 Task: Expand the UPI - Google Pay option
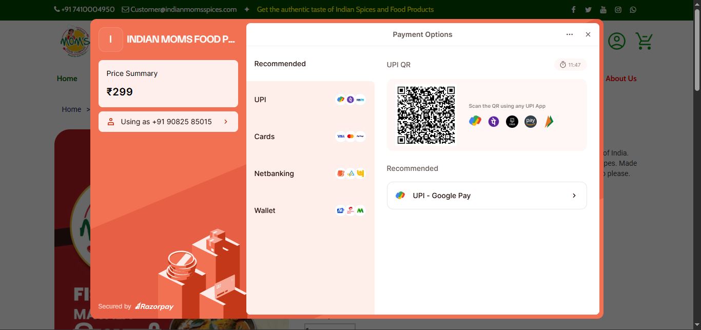tap(486, 196)
